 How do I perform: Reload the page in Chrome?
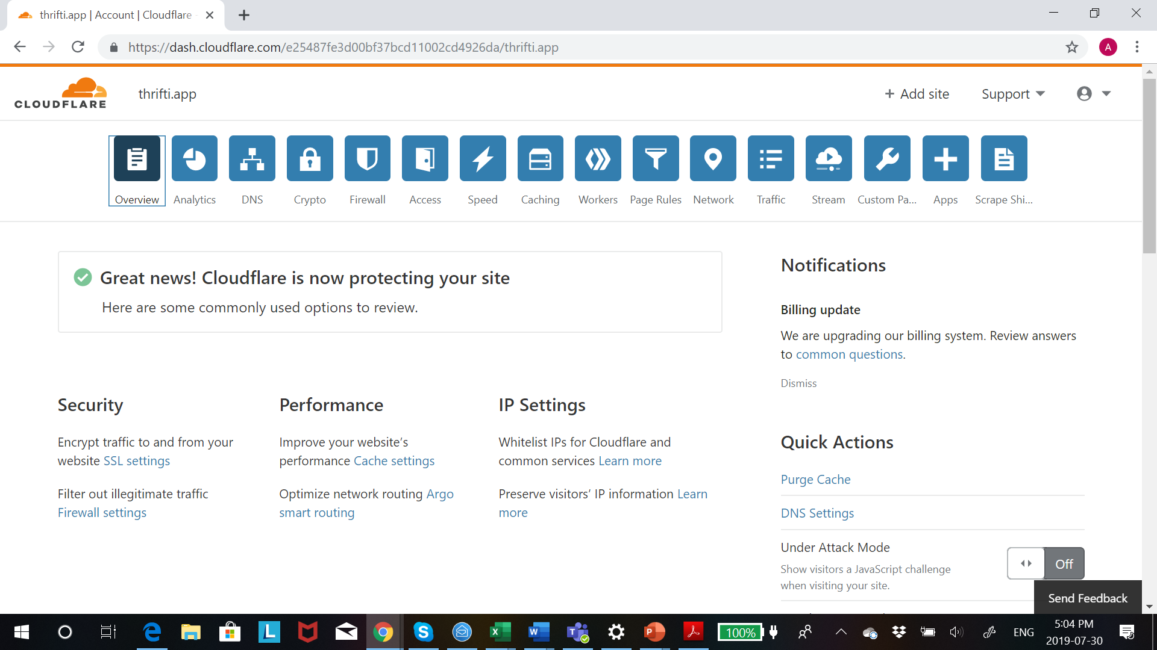click(78, 47)
